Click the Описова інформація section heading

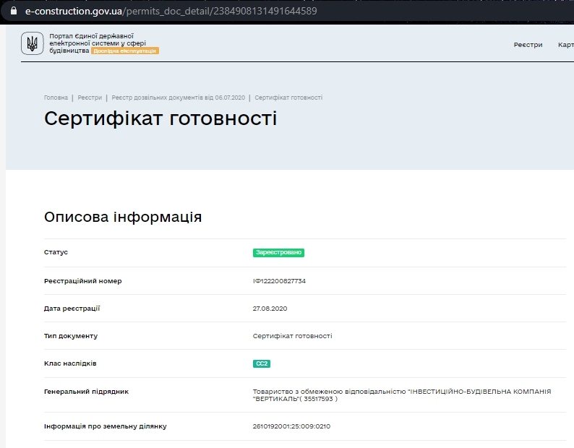tap(123, 217)
